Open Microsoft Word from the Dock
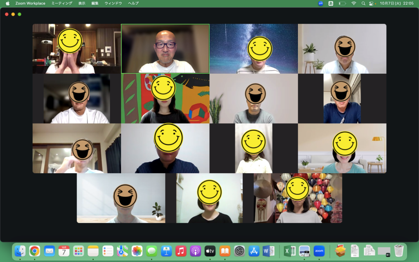Image resolution: width=419 pixels, height=262 pixels. (x=268, y=251)
